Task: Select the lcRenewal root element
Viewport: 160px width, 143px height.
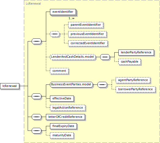Action: coord(10,86)
